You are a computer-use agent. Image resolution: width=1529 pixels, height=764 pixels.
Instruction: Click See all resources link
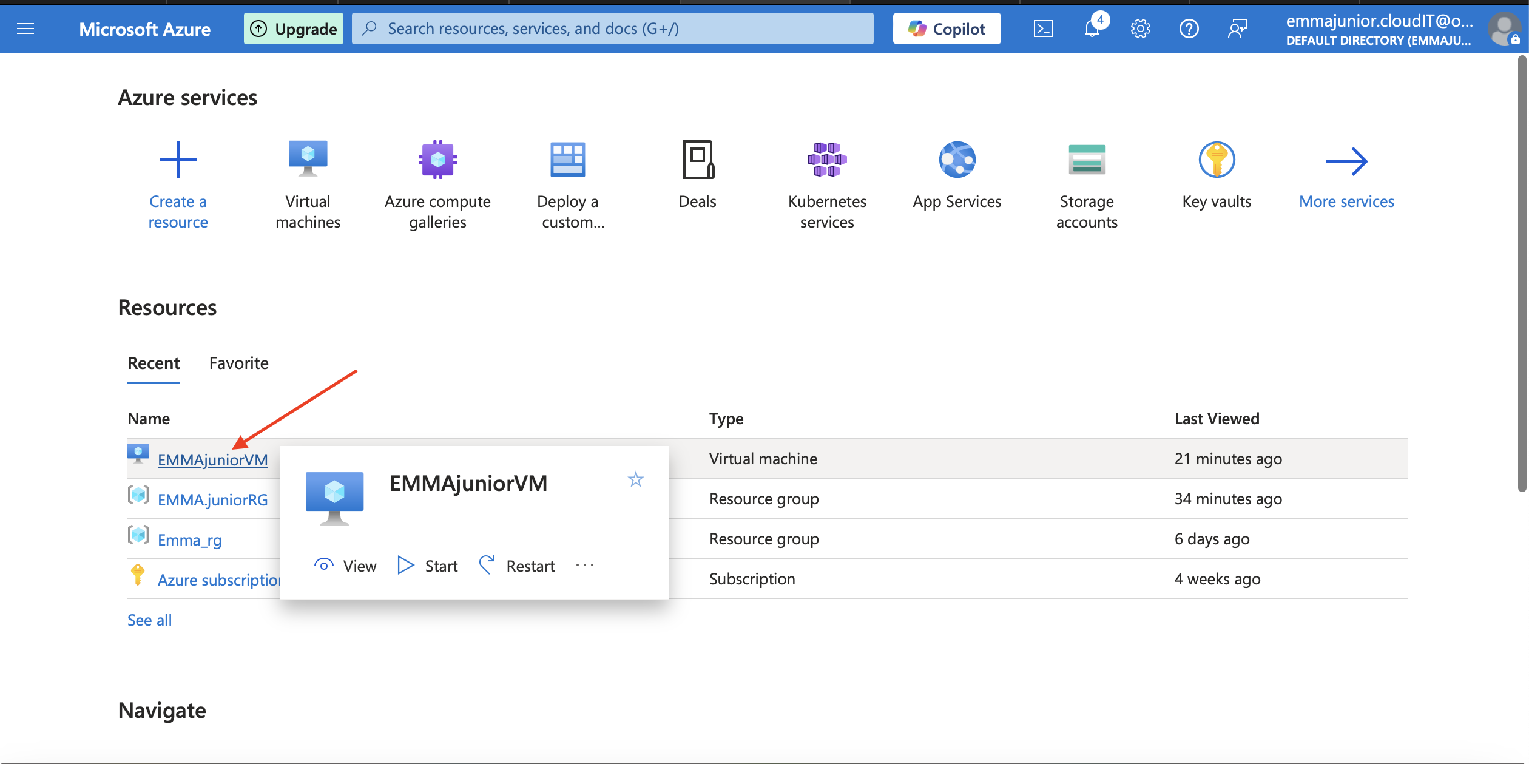tap(149, 620)
